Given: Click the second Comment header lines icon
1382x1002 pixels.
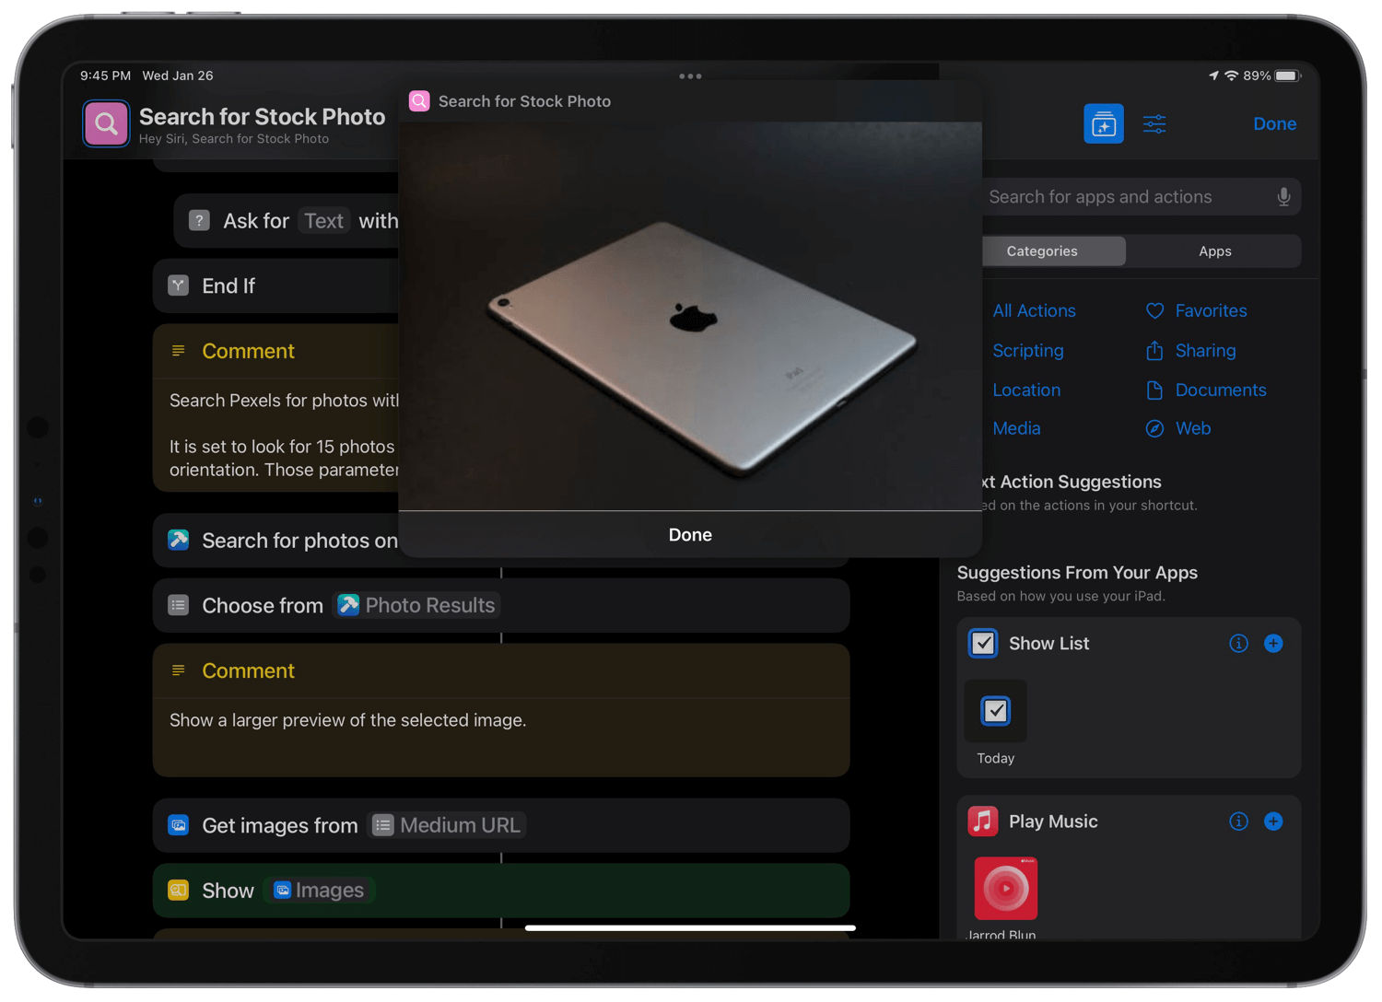Looking at the screenshot, I should pyautogui.click(x=178, y=670).
